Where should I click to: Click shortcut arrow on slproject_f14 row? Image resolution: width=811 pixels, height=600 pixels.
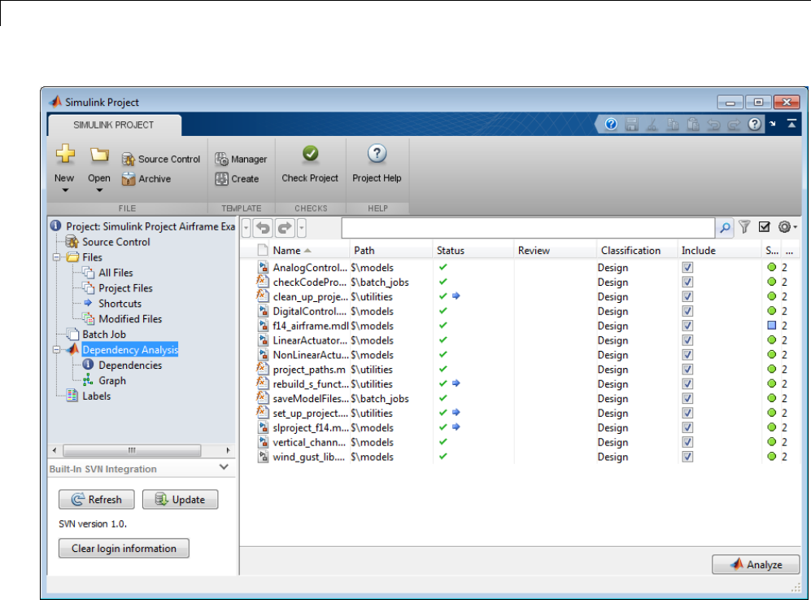456,427
